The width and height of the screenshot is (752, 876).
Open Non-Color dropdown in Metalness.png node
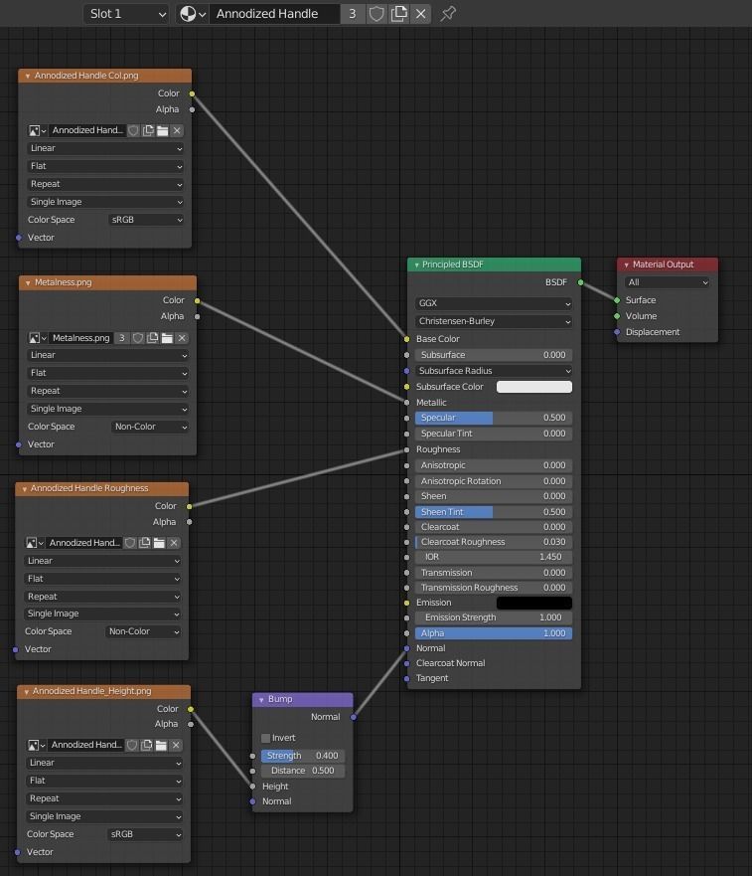[x=150, y=427]
